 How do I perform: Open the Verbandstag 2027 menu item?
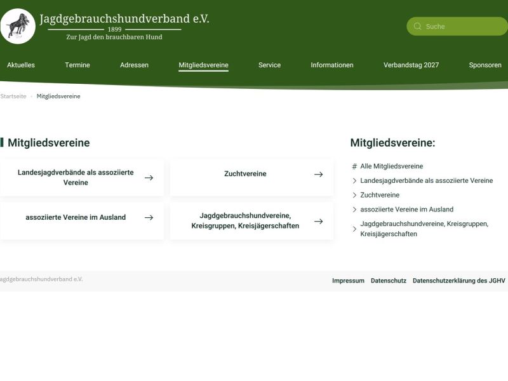(411, 65)
